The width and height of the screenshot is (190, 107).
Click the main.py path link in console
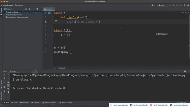coord(146,75)
